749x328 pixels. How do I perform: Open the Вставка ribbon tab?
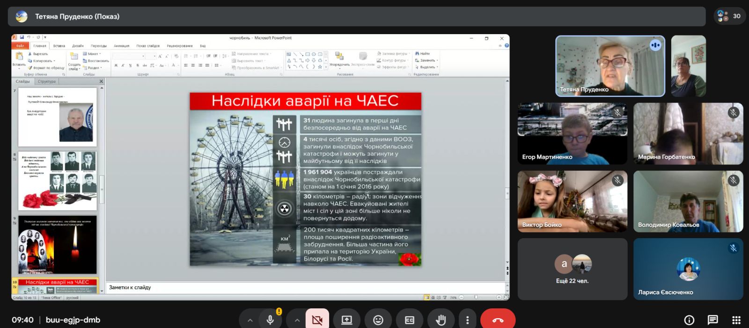[59, 46]
